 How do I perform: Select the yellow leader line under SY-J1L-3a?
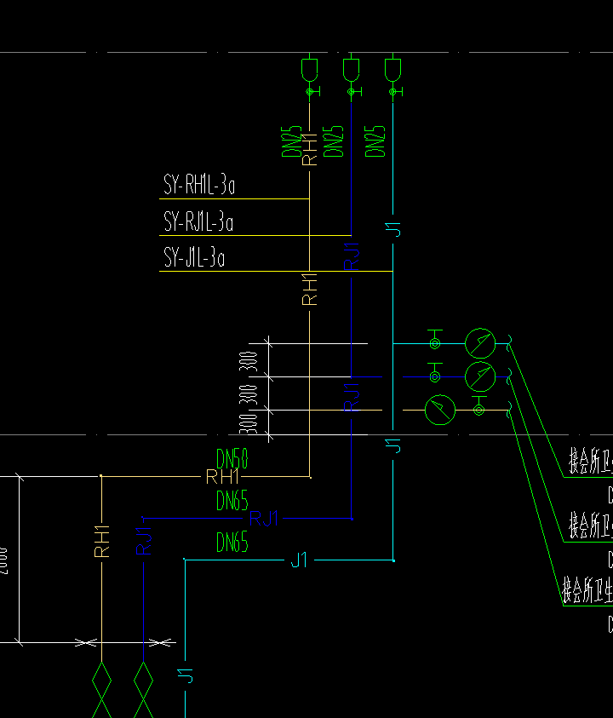pyautogui.click(x=276, y=272)
